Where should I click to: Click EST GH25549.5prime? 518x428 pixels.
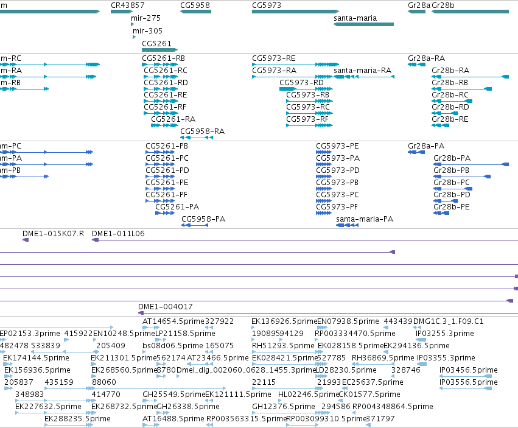point(173,395)
